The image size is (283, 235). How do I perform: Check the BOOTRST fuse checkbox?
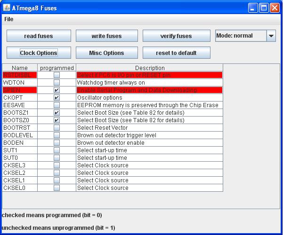[x=57, y=127]
